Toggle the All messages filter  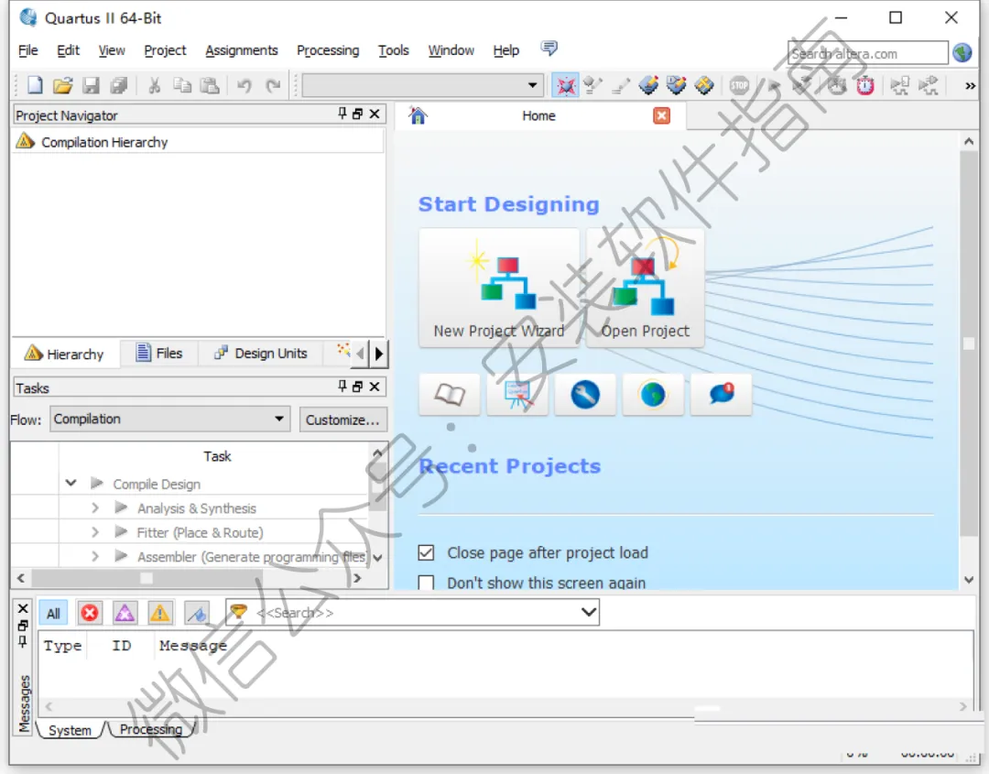click(x=54, y=613)
